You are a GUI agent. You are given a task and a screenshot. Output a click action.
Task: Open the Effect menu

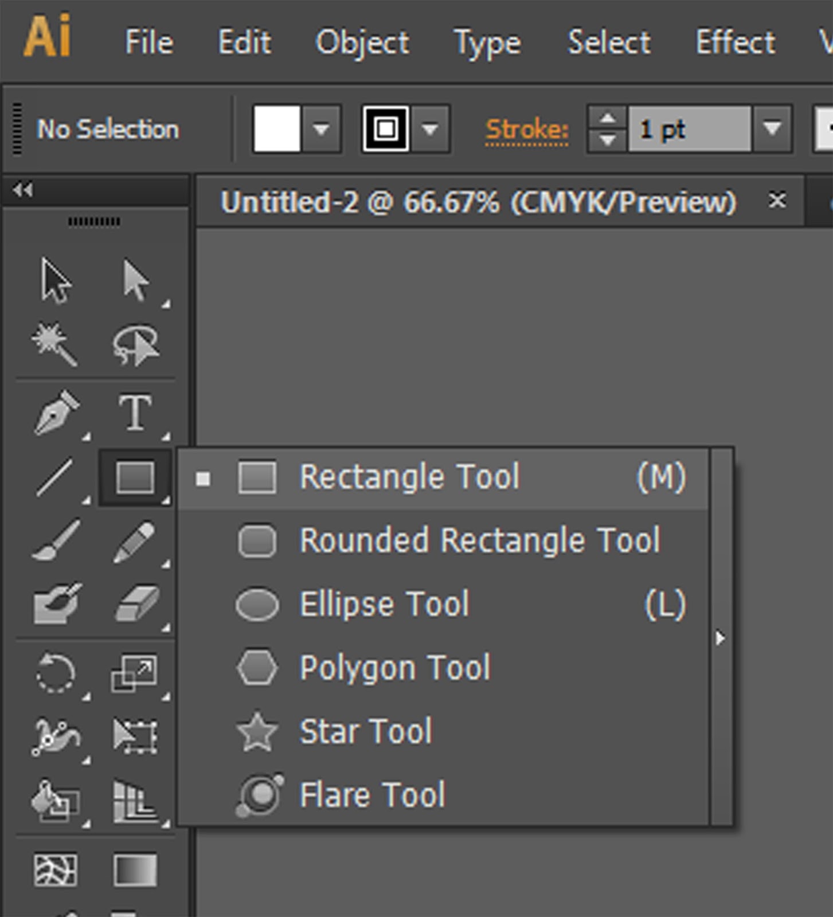tap(735, 42)
